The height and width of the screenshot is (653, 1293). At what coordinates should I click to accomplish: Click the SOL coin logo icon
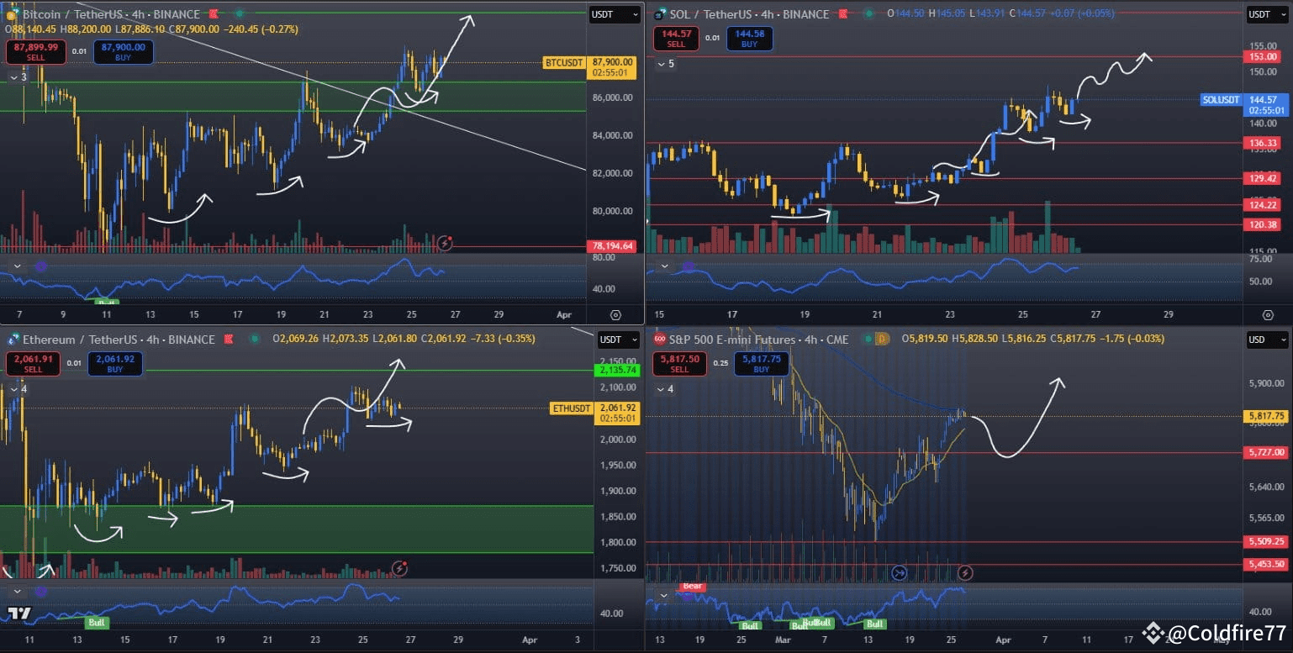[659, 14]
